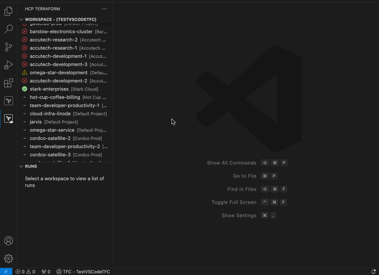The height and width of the screenshot is (275, 379).
Task: Select the omega-star-service workspace
Action: click(65, 130)
